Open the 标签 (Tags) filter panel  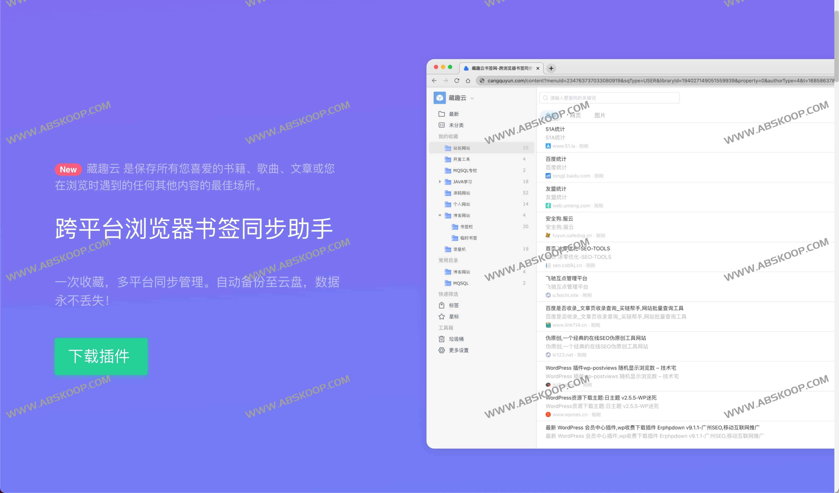[454, 305]
